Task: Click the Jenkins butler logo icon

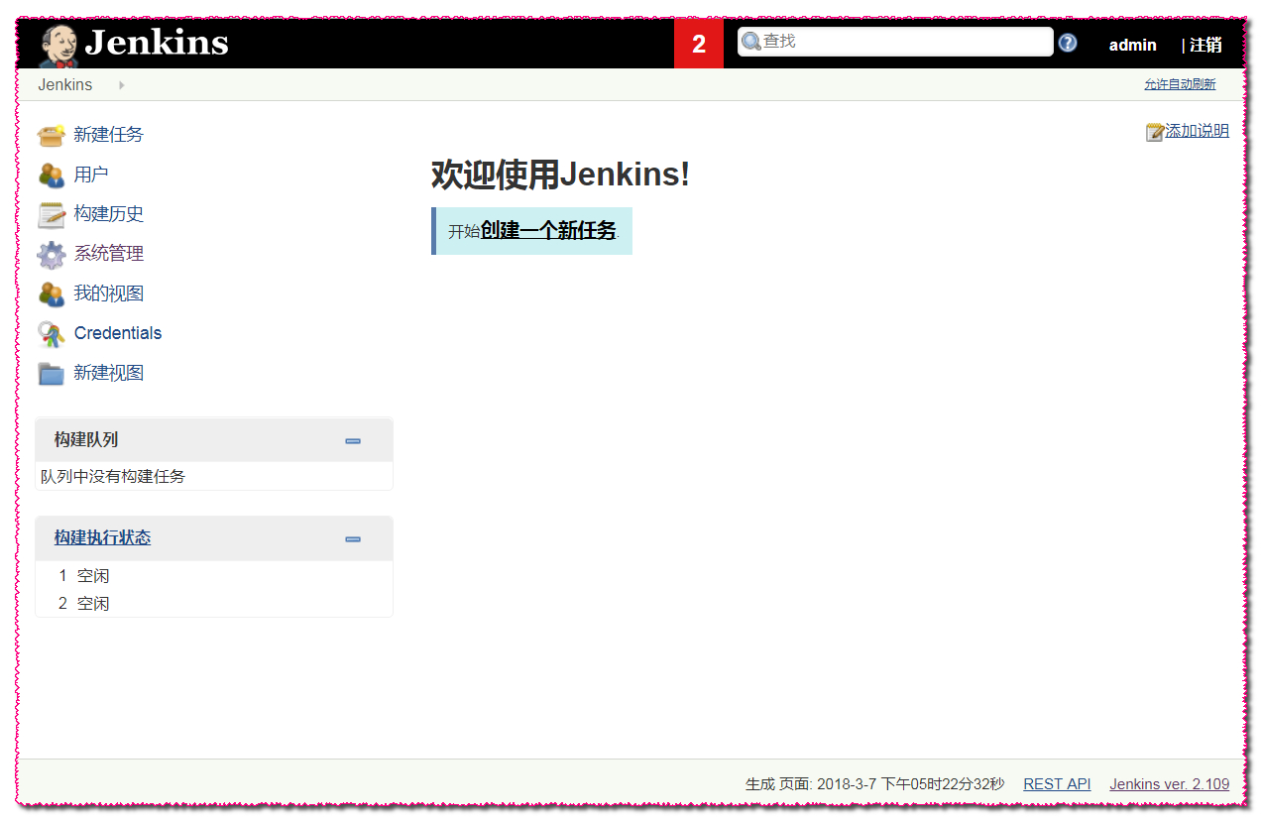Action: coord(58,45)
